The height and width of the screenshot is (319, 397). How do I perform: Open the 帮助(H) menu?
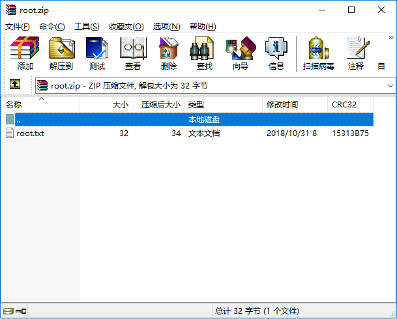[x=203, y=27]
